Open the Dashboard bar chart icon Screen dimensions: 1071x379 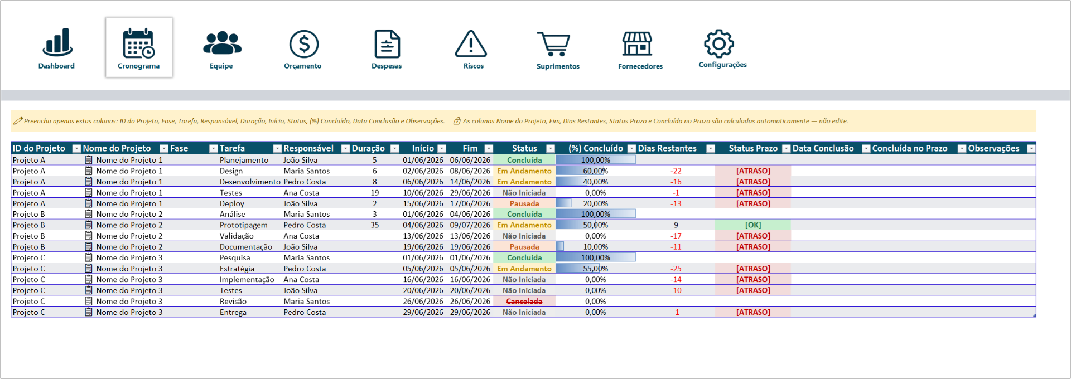[57, 42]
